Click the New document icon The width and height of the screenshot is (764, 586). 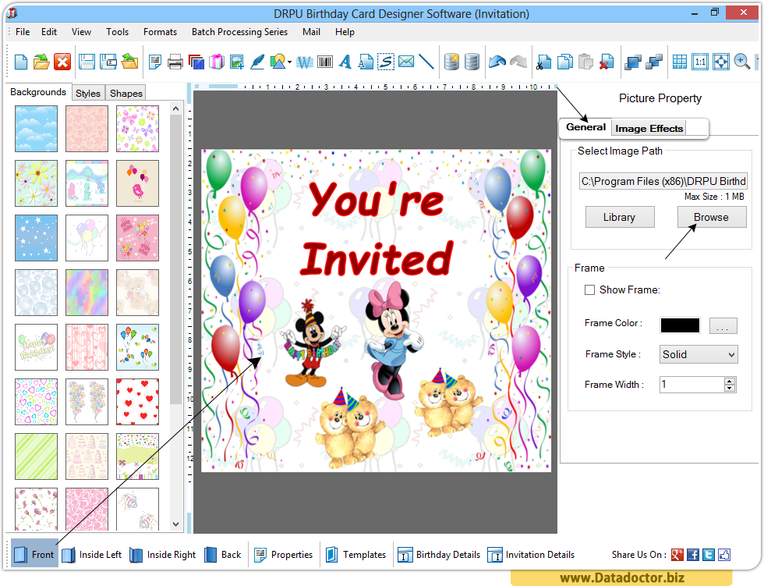point(21,62)
